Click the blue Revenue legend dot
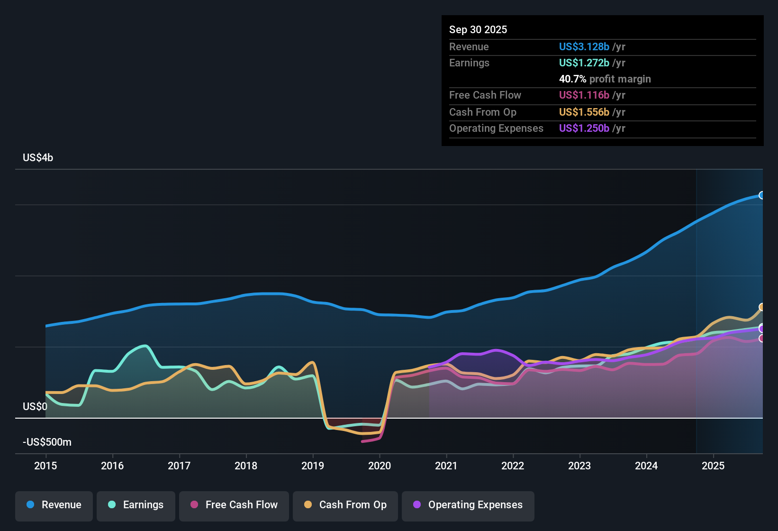 30,505
